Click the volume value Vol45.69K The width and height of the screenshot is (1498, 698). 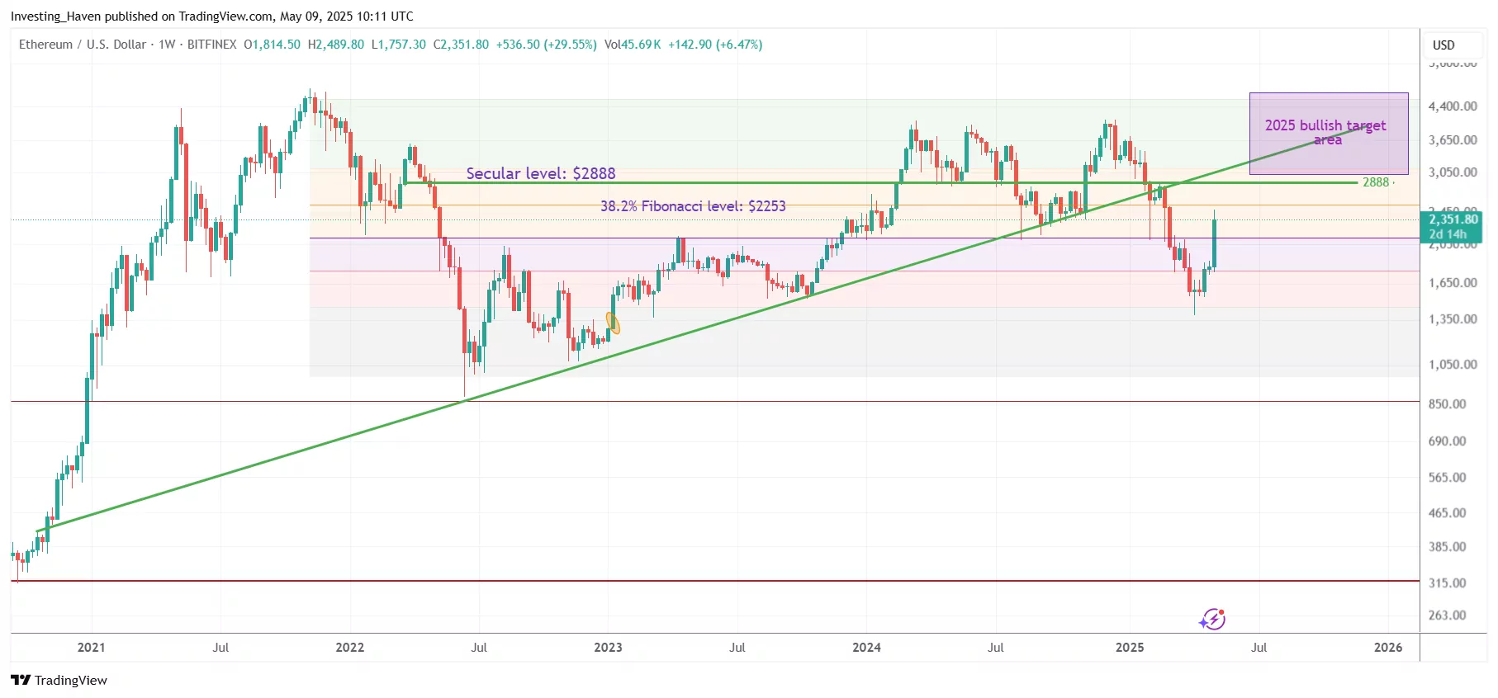tap(633, 45)
